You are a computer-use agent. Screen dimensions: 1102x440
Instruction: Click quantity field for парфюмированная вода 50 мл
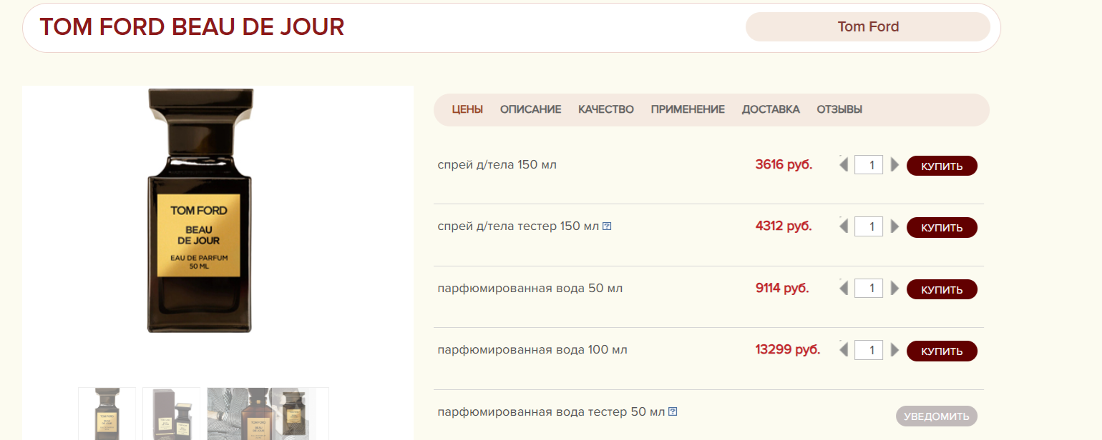(x=869, y=289)
